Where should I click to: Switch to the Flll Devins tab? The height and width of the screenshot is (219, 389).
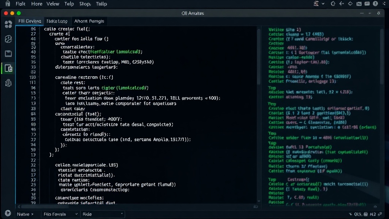[30, 21]
